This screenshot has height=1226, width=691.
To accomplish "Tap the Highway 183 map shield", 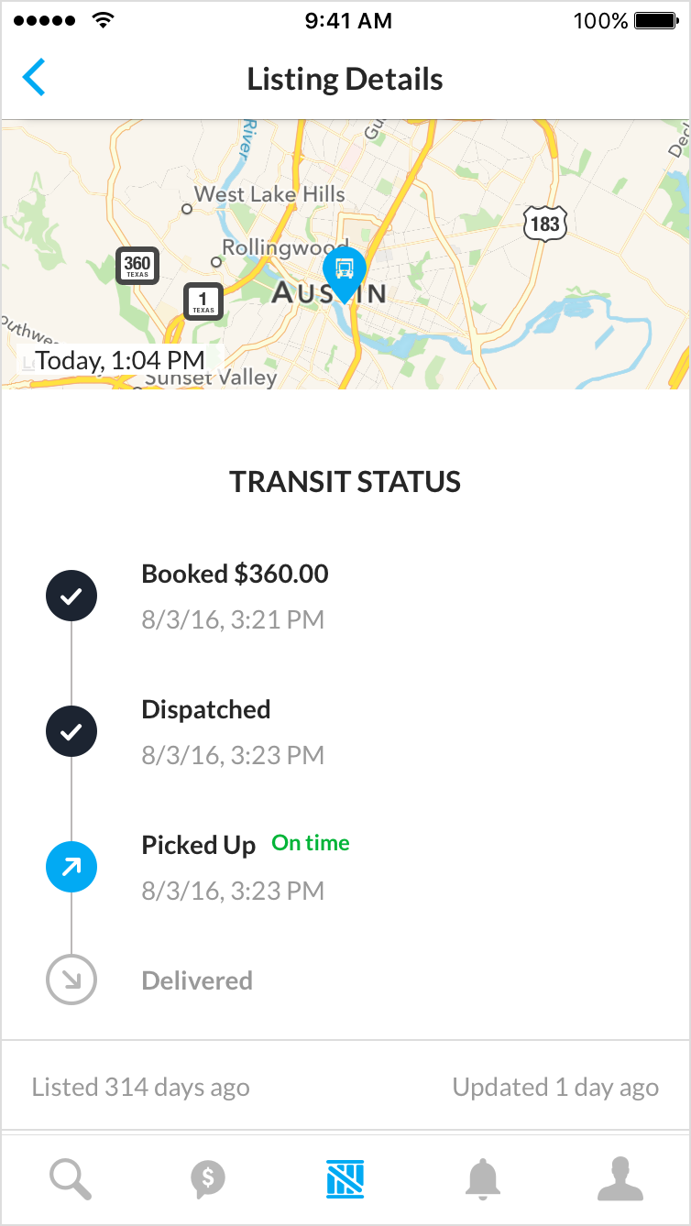I will (x=545, y=223).
